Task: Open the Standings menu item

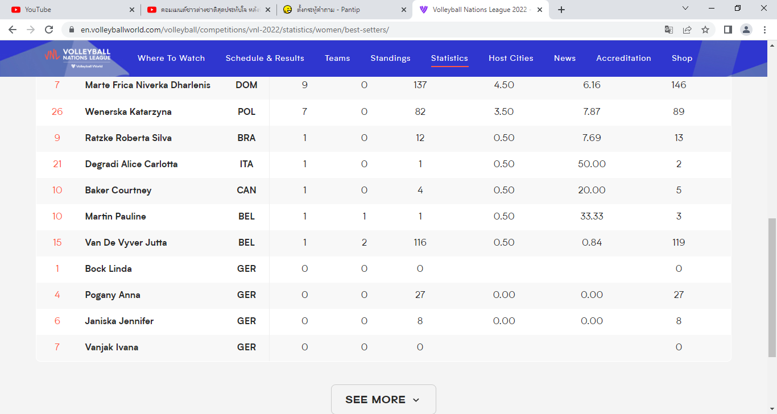Action: click(390, 58)
